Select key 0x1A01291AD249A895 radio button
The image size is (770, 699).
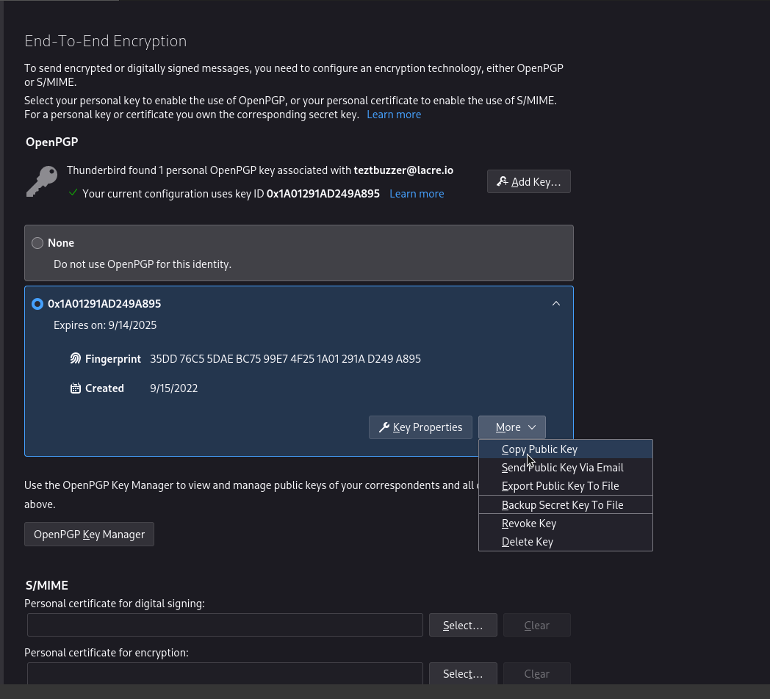point(37,304)
